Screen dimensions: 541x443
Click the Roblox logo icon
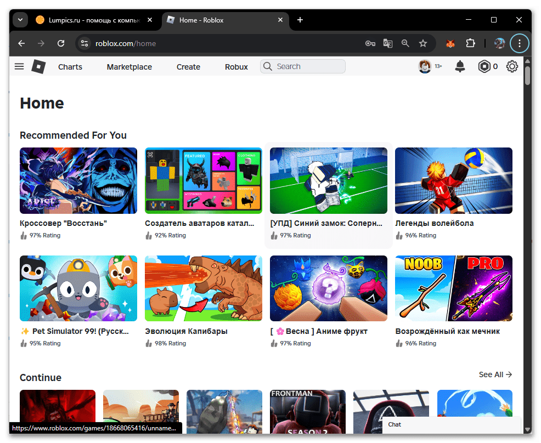pos(38,66)
